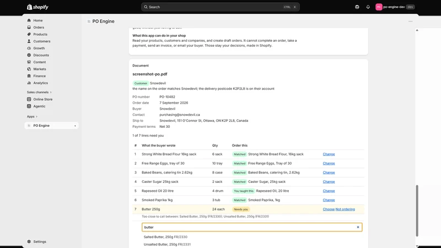Viewport: 441px width, 248px height.
Task: Click the Needs you badge
Action: coord(241,209)
